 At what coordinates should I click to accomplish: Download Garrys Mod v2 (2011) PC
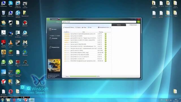pos(105,59)
